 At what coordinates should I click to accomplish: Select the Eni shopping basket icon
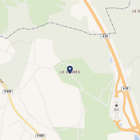coord(116,105)
